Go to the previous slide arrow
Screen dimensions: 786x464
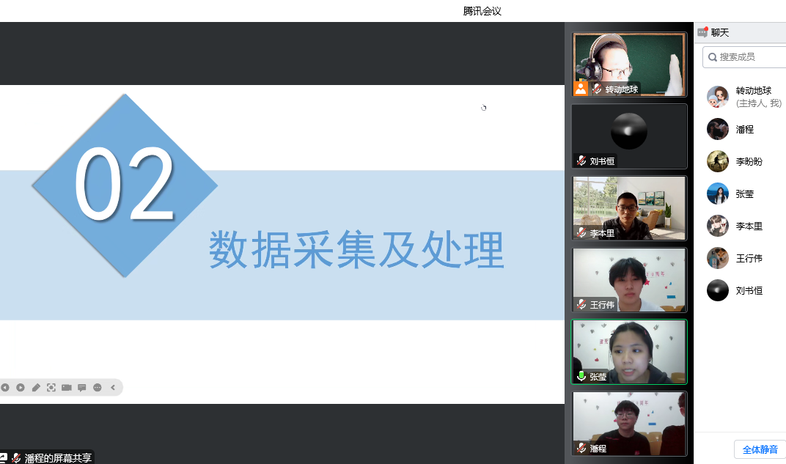(5, 387)
